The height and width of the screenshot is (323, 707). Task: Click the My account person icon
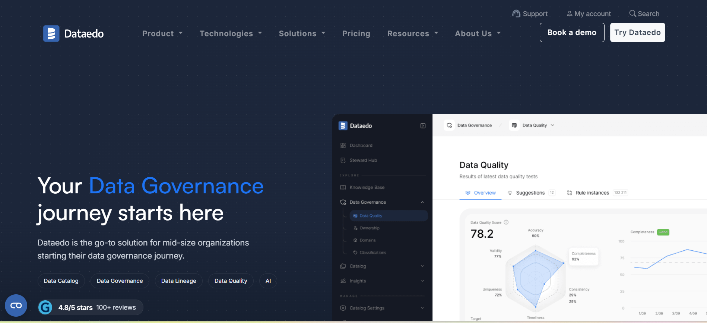click(x=570, y=14)
